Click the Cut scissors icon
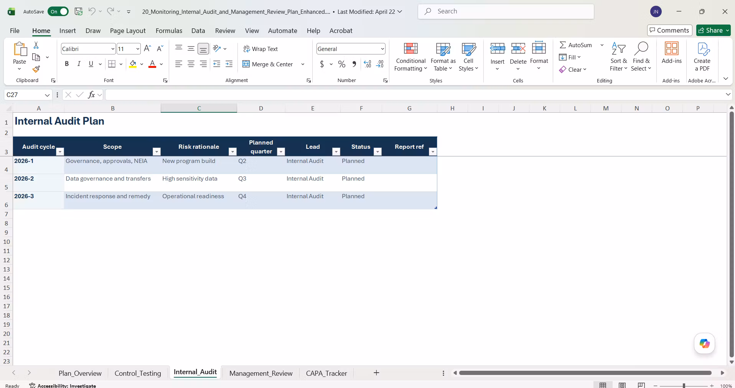This screenshot has height=388, width=735. (36, 45)
